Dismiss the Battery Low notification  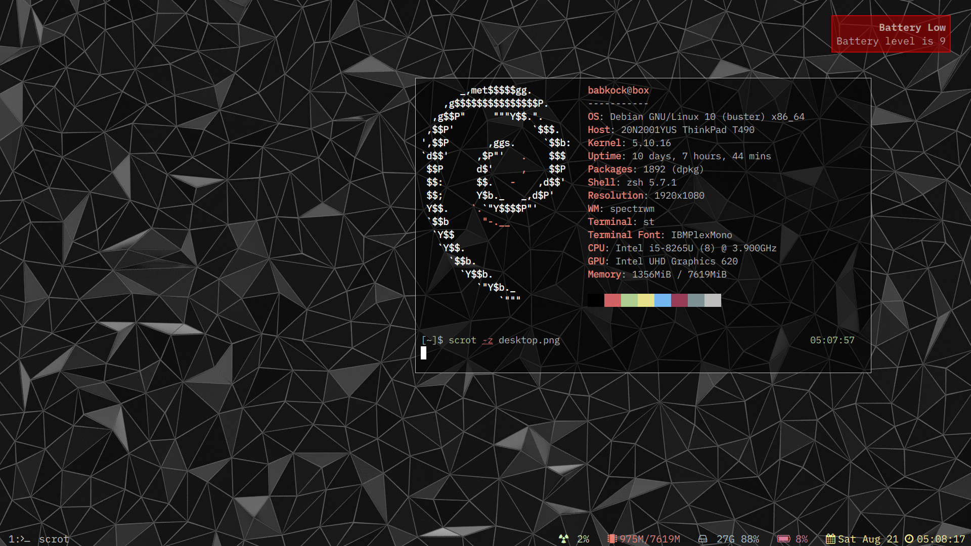point(891,34)
